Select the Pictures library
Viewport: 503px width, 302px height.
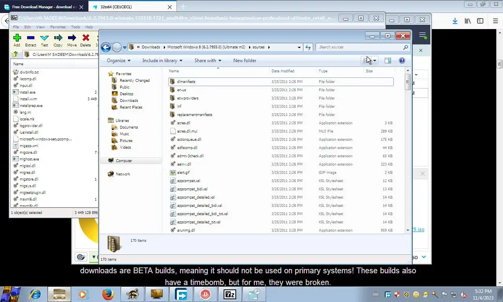126,141
